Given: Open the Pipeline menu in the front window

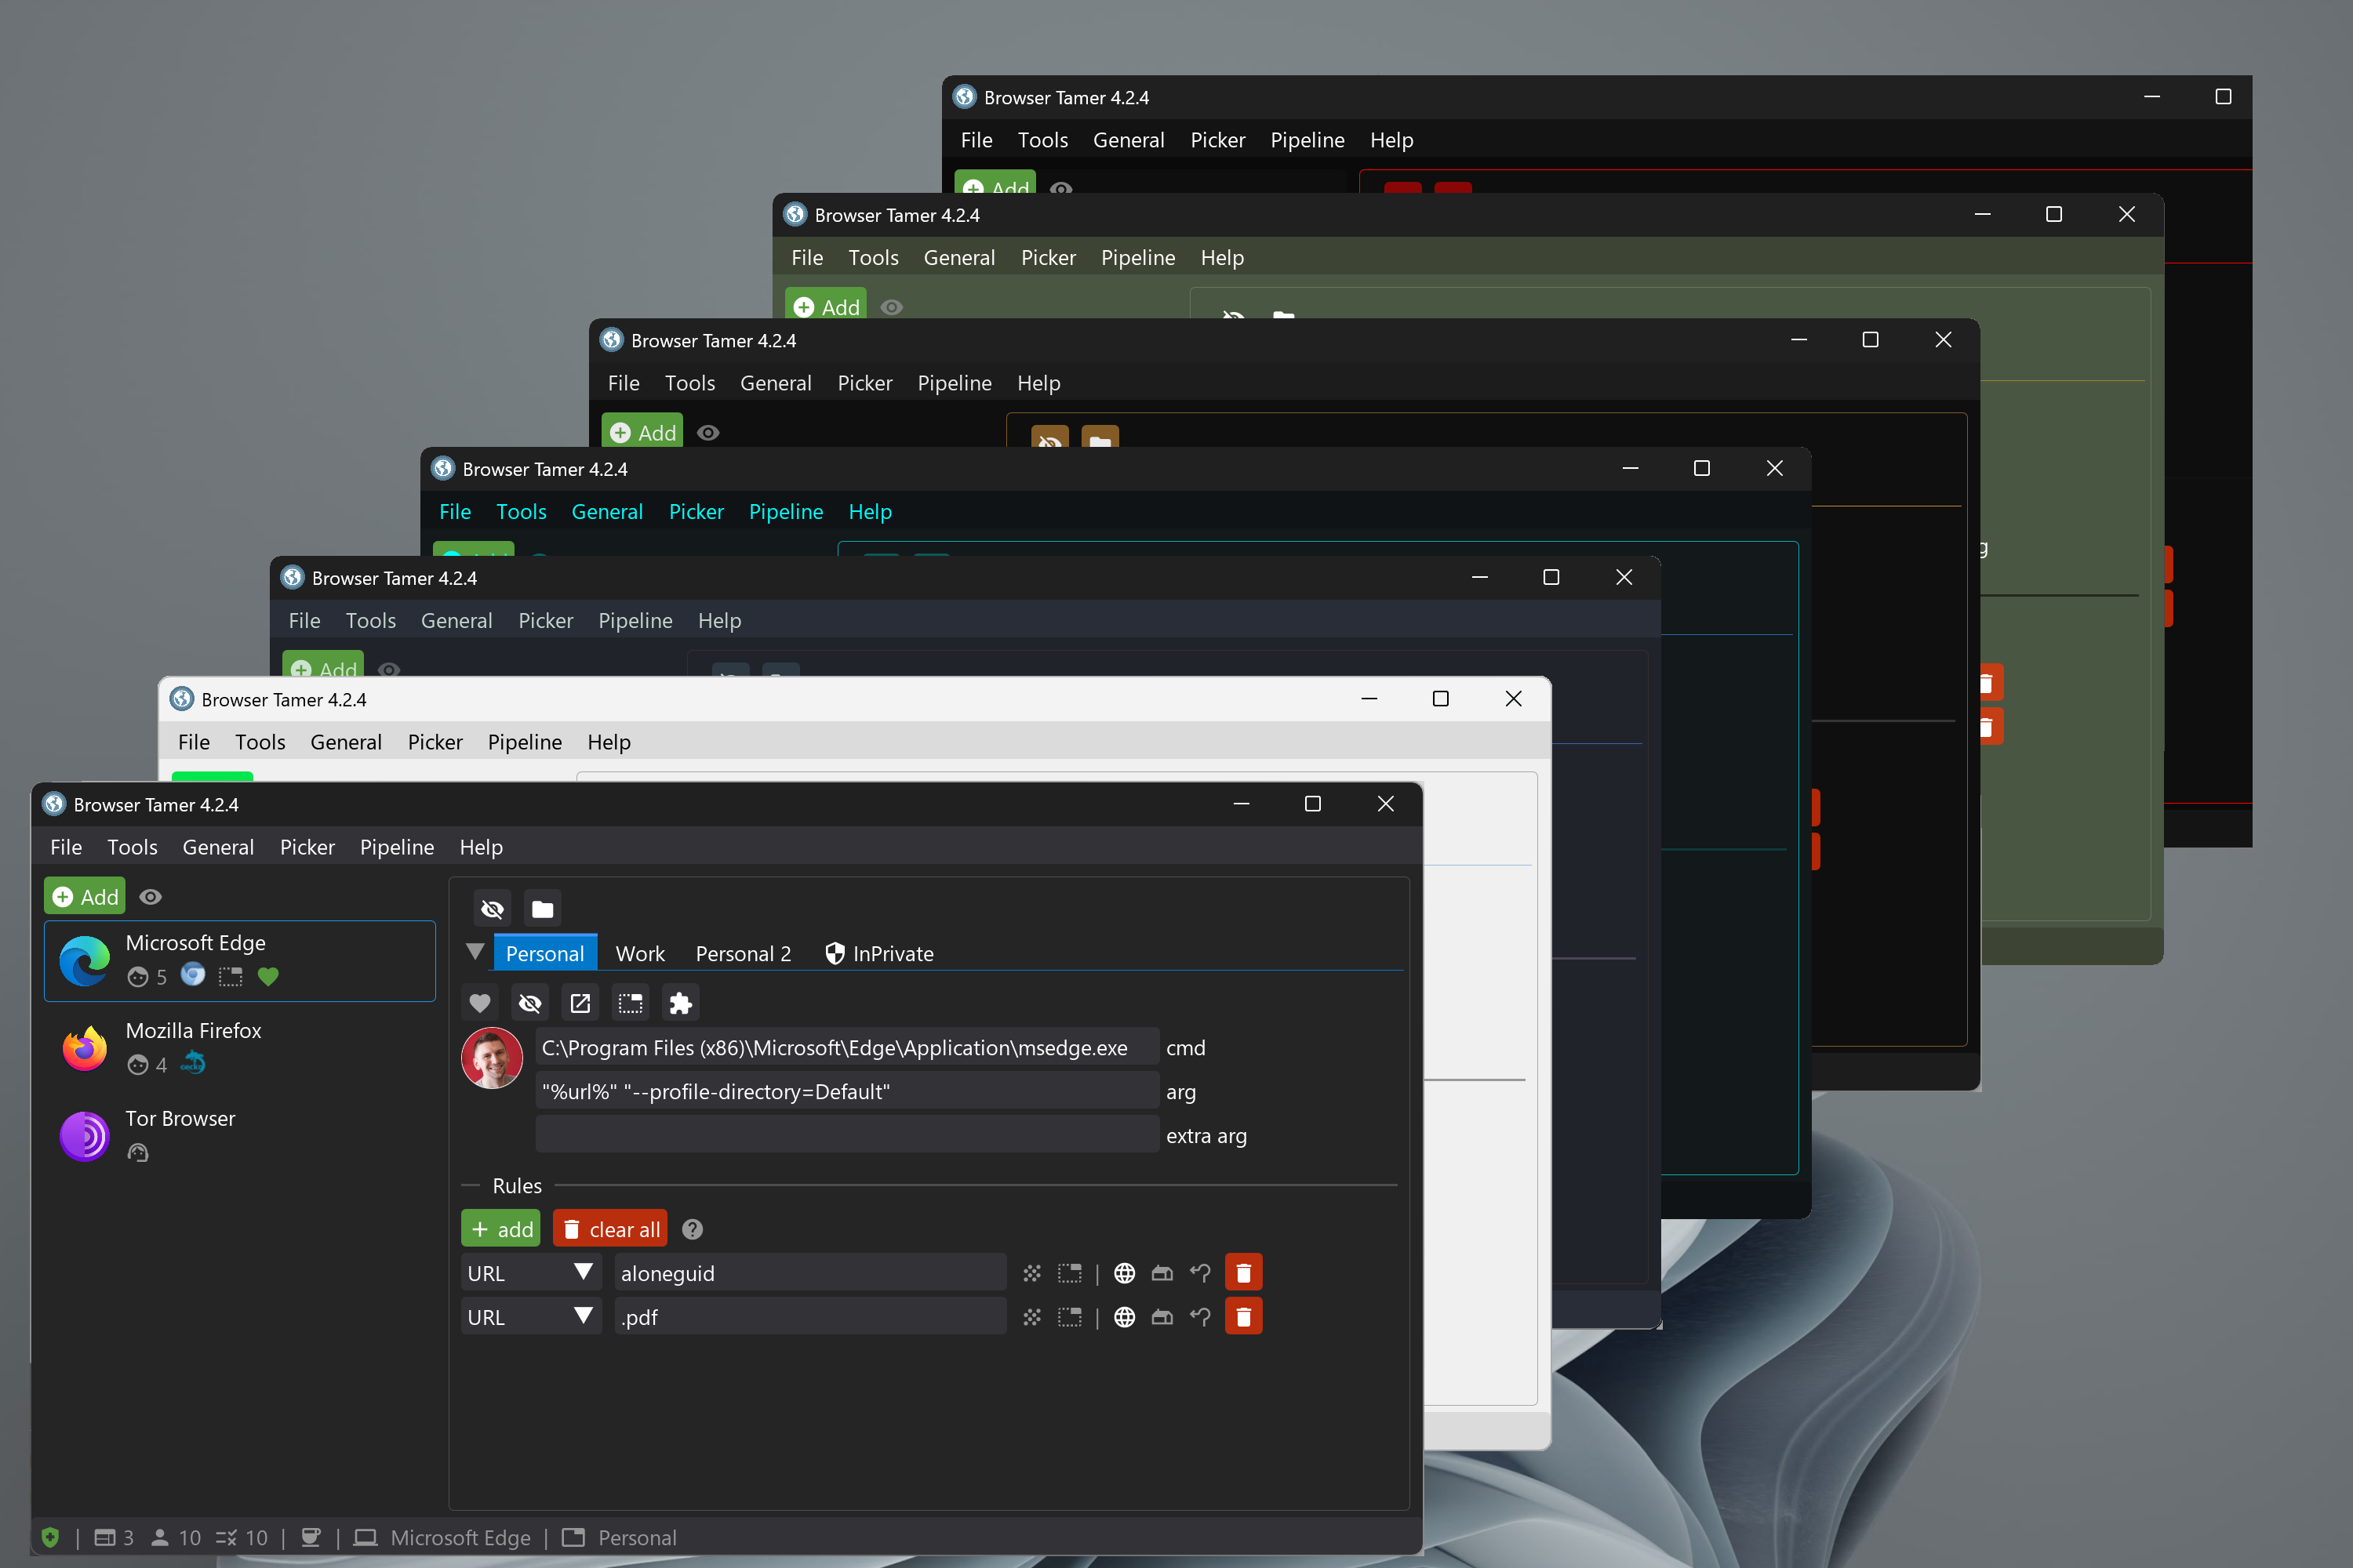Looking at the screenshot, I should click(397, 847).
